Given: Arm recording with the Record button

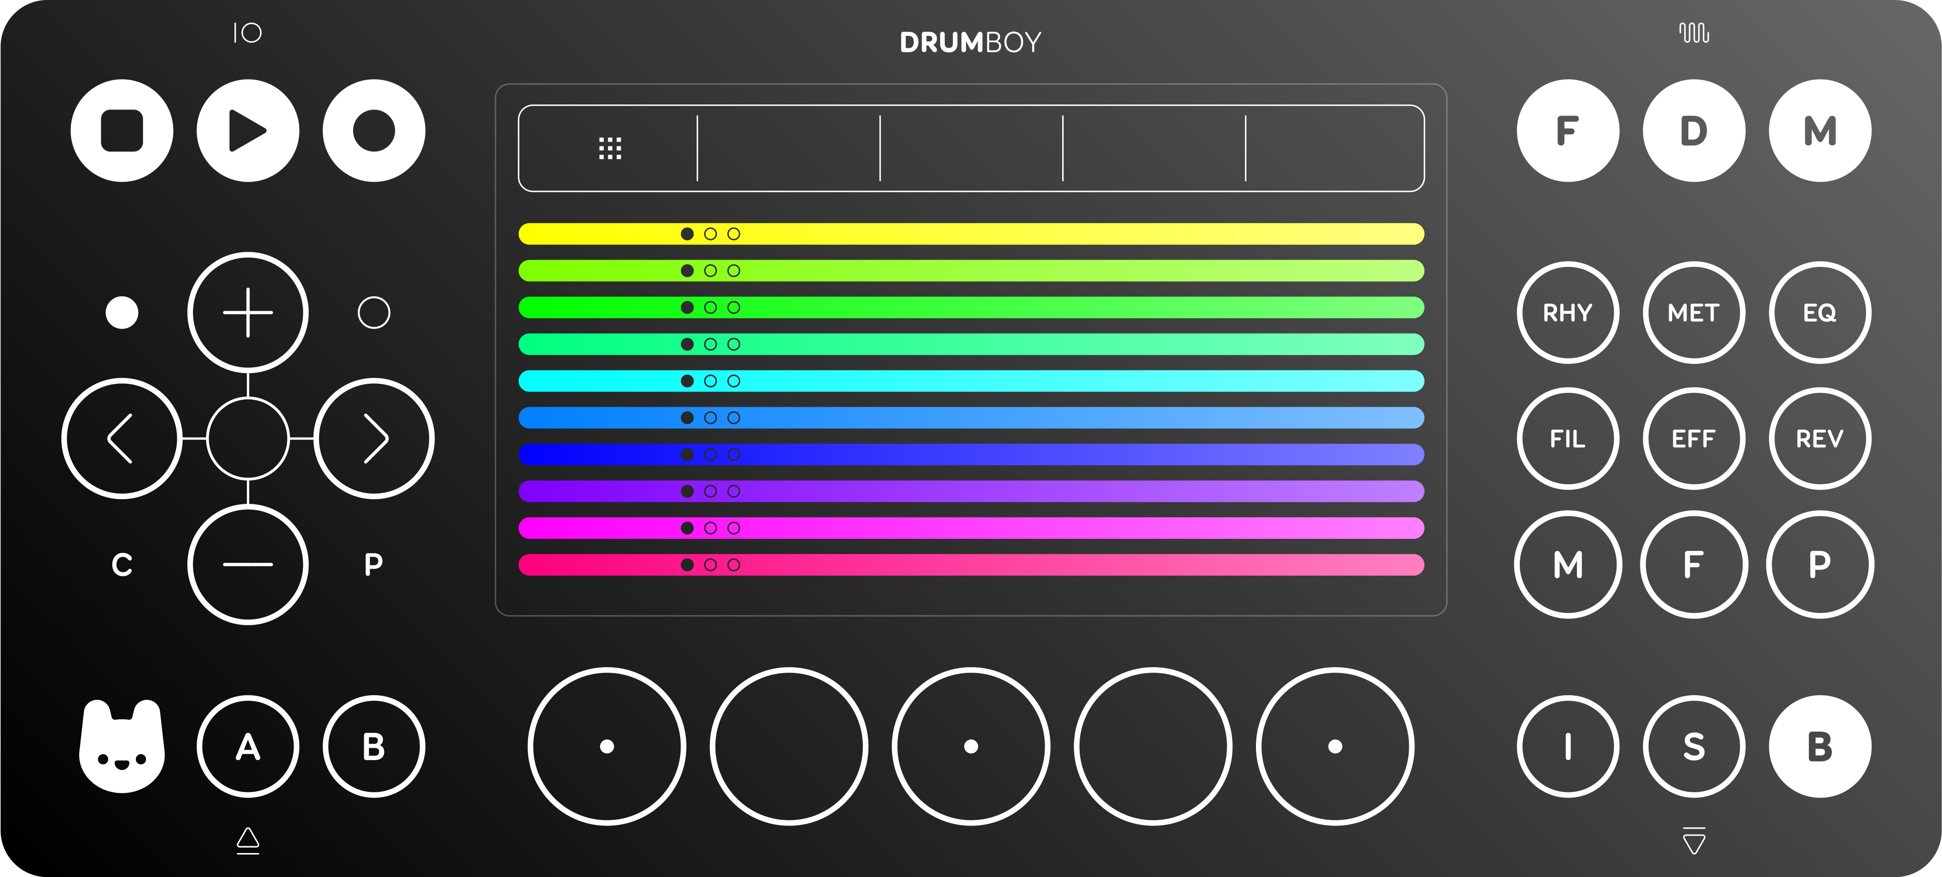Looking at the screenshot, I should [x=374, y=130].
